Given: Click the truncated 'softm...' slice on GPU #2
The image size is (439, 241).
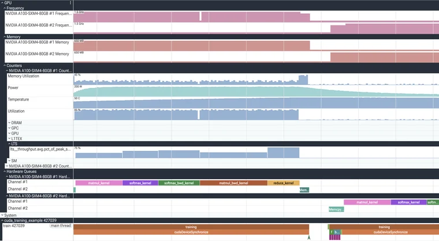Looking at the screenshot, I should click(x=433, y=202).
